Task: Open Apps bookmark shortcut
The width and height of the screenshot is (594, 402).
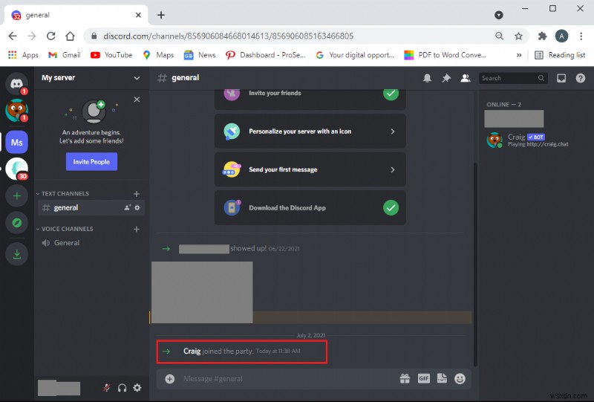Action: point(23,55)
